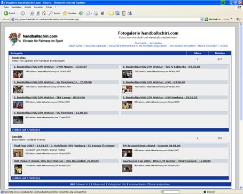Open the Meine Favoriten link
This screenshot has width=243, height=194.
tap(208, 46)
